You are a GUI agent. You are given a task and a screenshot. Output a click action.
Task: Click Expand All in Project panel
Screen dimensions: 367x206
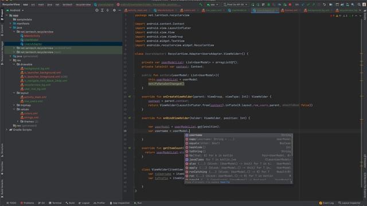[102, 10]
